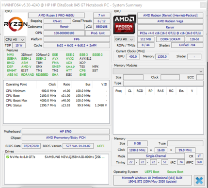Viewport: 208px width, 188px height.
Task: Click the HP 8760 motherboard field
Action: point(65,131)
